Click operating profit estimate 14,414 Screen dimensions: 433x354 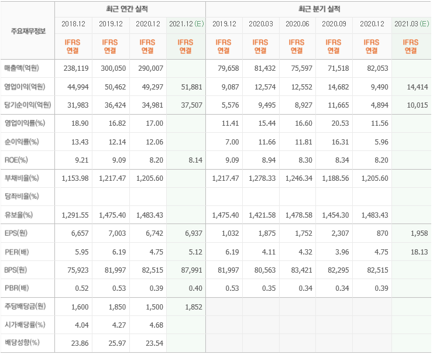pos(418,87)
